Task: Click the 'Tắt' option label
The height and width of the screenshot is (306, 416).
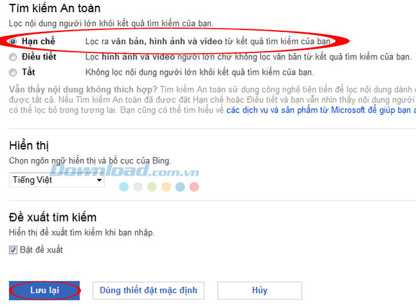Action: (x=28, y=72)
